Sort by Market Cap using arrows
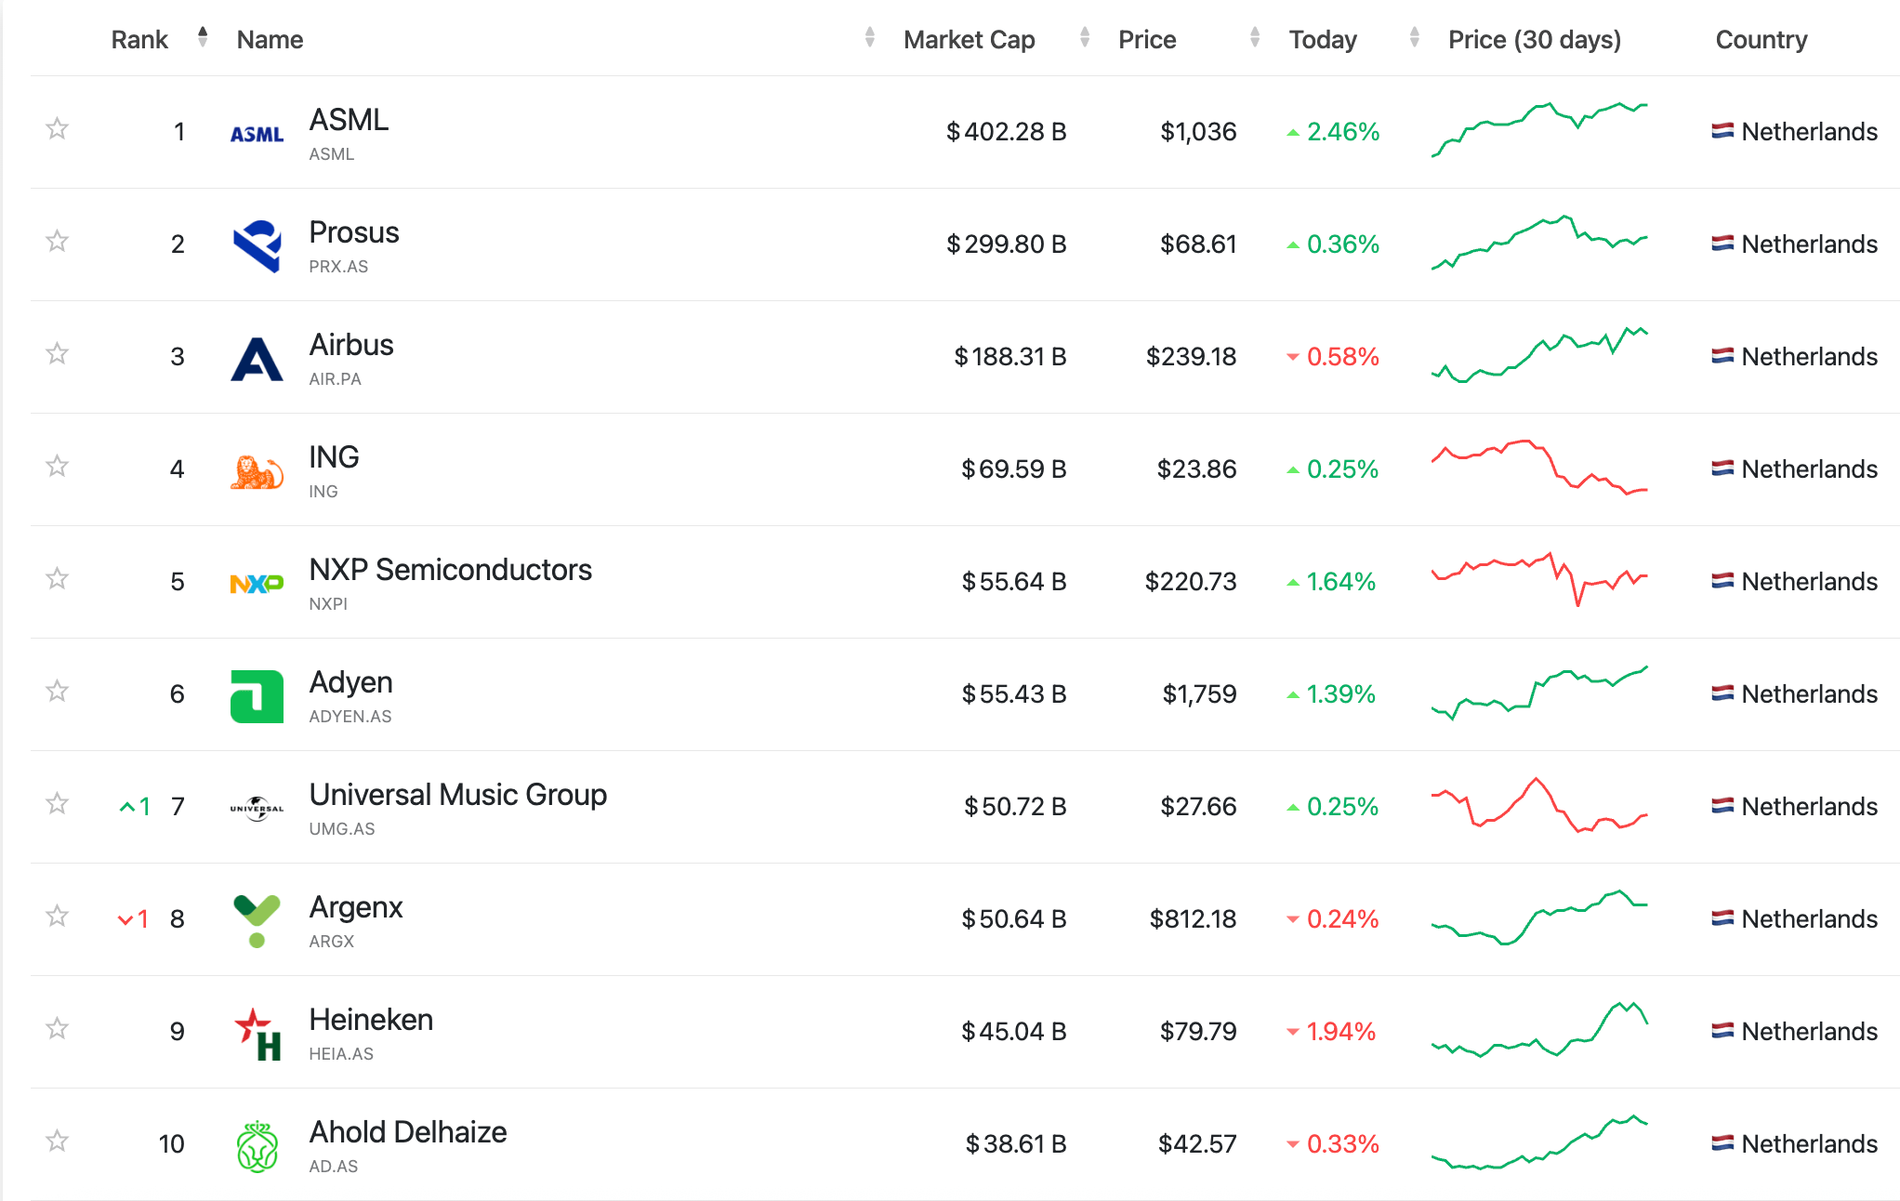This screenshot has width=1900, height=1201. coord(1084,38)
